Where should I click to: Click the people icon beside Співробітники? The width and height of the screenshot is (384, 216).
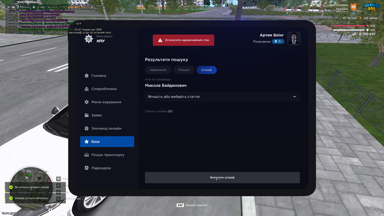(87, 89)
